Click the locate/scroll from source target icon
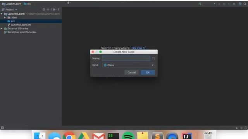Image resolution: width=248 pixels, height=139 pixels. [x=44, y=9]
